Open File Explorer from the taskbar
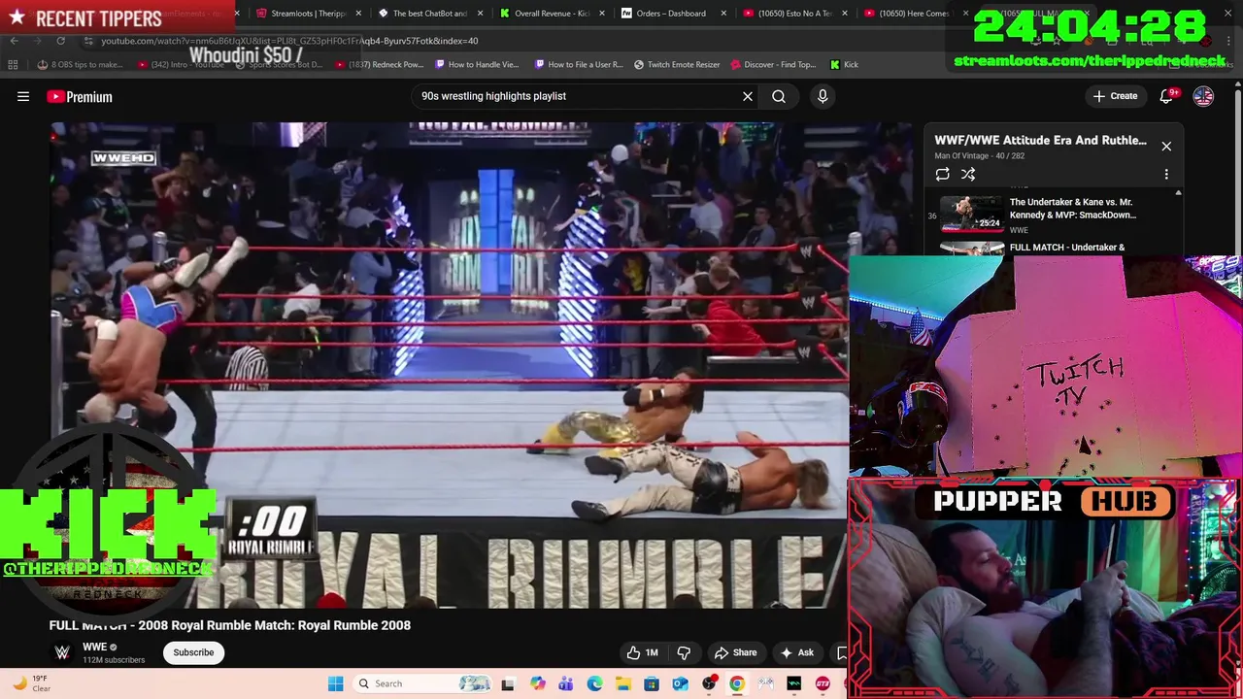This screenshot has width=1243, height=699. point(622,683)
